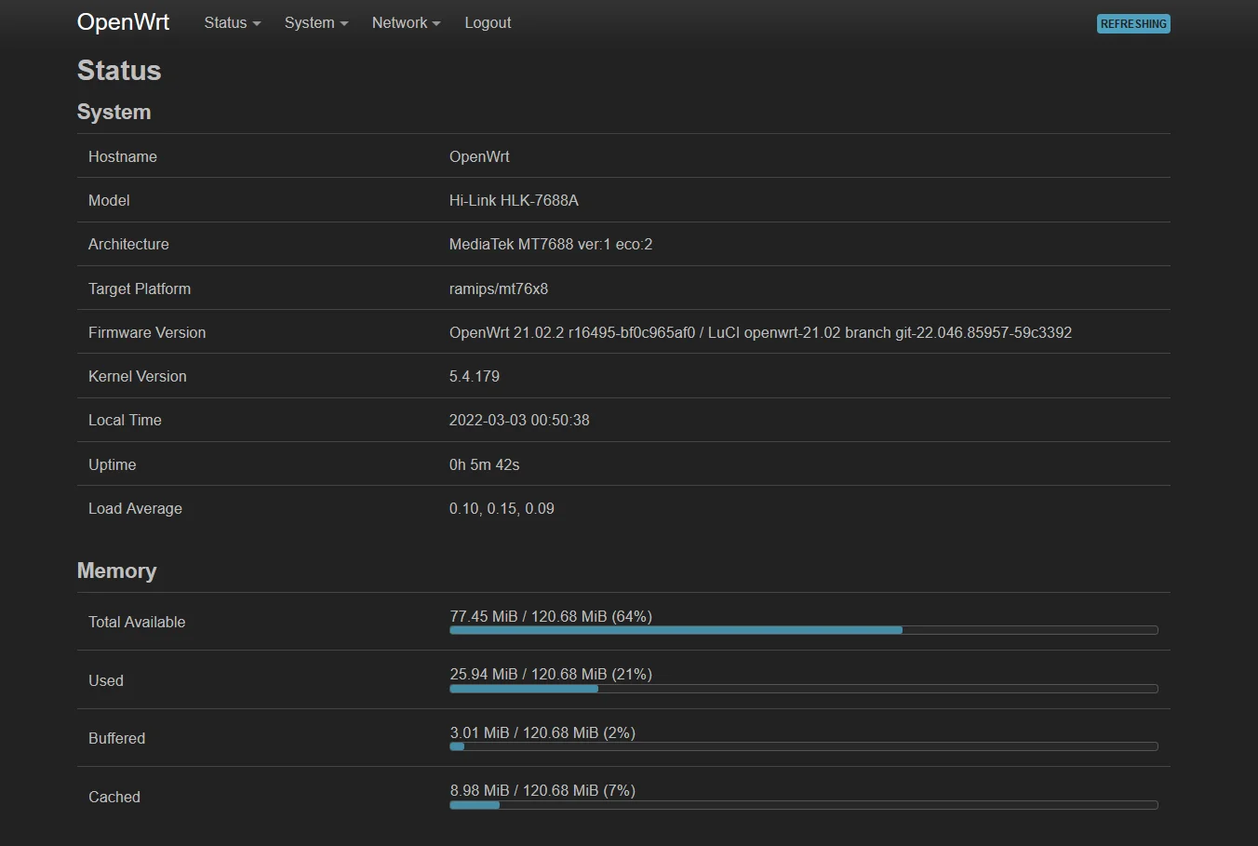Click the System section heading

[114, 112]
